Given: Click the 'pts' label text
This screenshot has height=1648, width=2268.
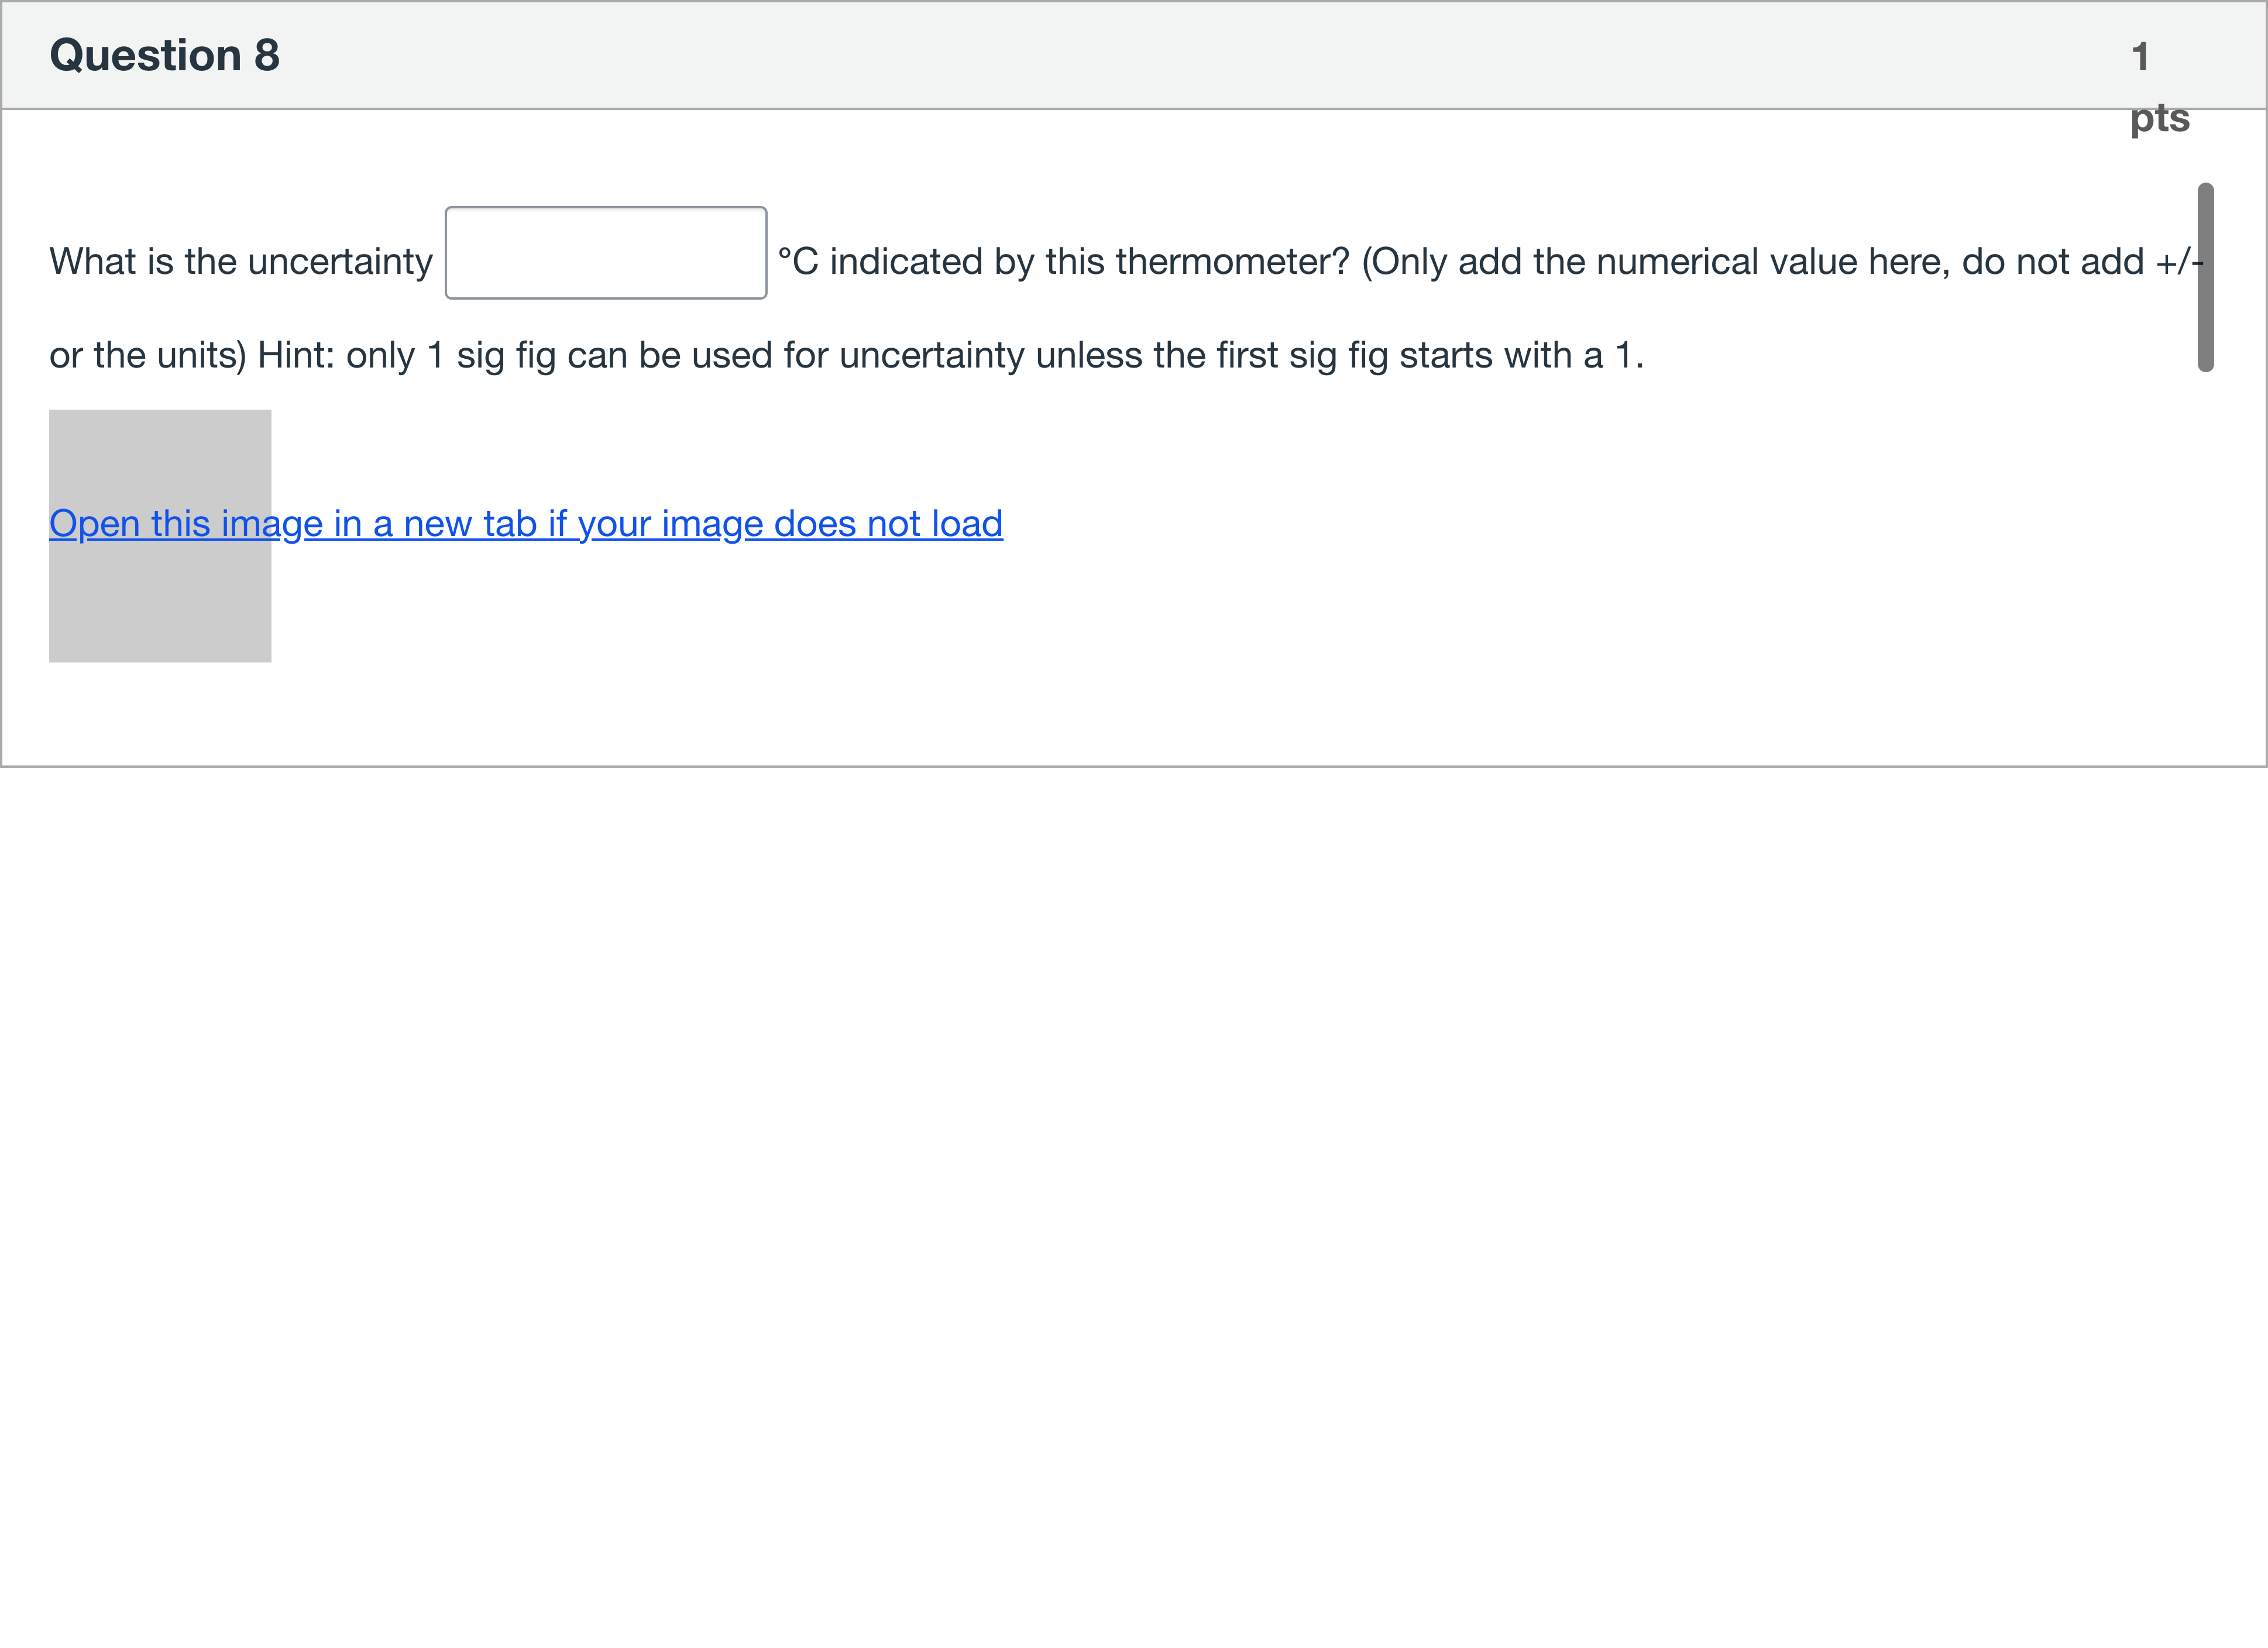Looking at the screenshot, I should (x=2159, y=118).
